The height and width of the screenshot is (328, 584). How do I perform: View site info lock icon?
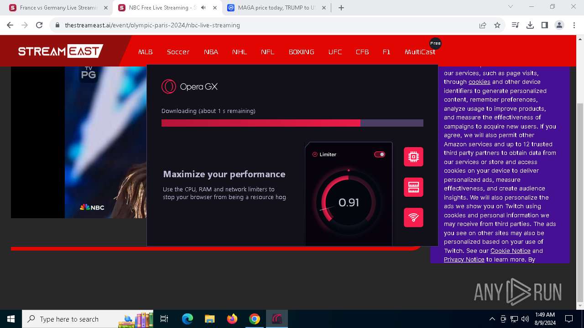click(57, 25)
